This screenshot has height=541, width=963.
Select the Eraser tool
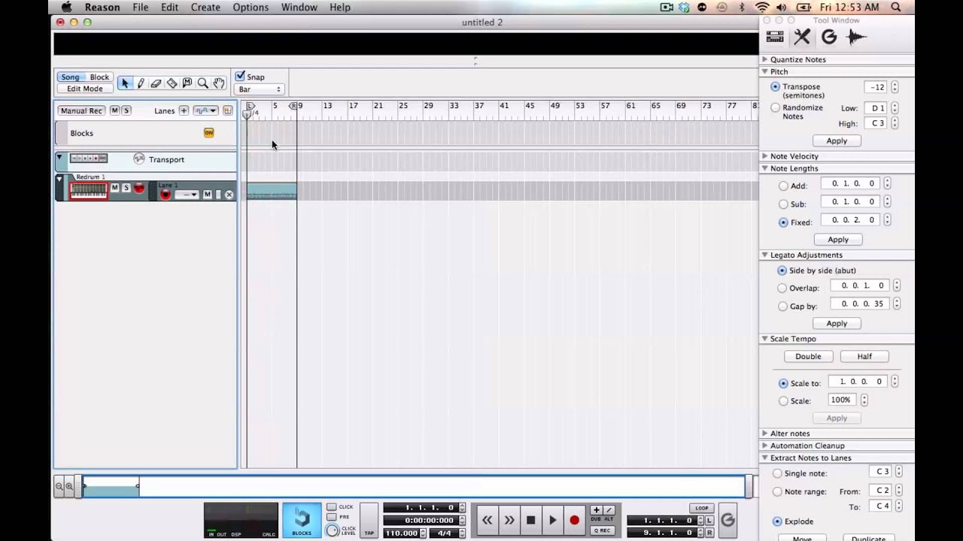pyautogui.click(x=156, y=83)
